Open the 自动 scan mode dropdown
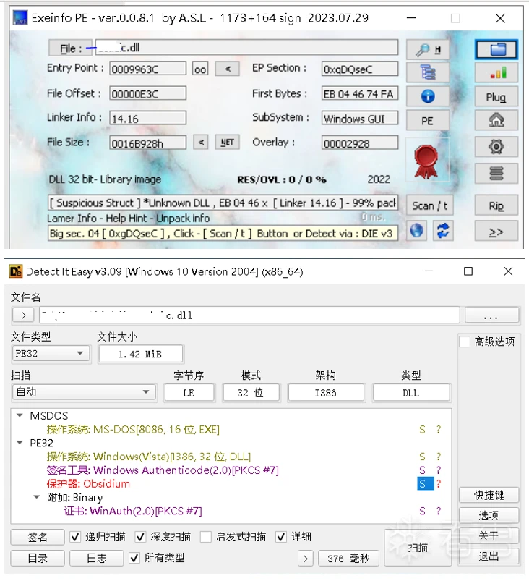The image size is (529, 581). 84,392
